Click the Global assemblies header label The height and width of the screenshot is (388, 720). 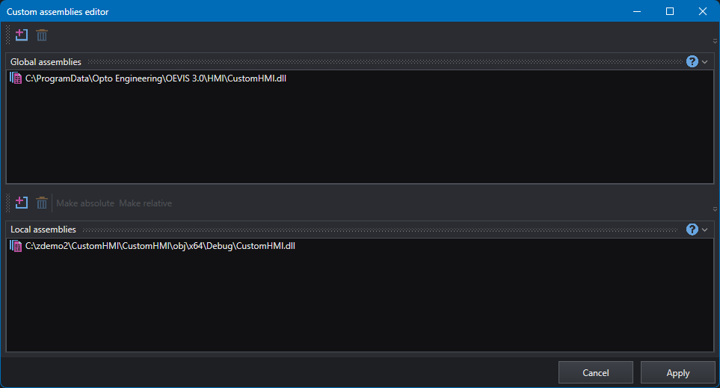click(x=46, y=62)
